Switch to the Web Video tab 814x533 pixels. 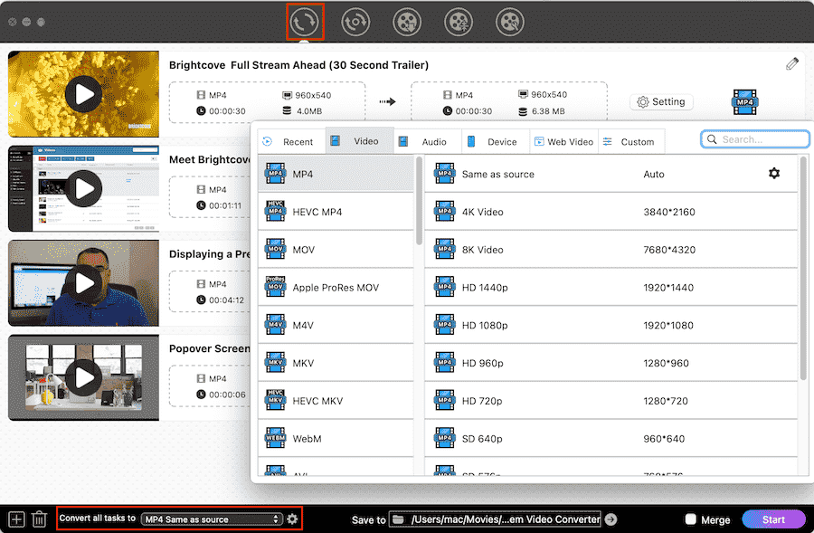click(x=563, y=141)
